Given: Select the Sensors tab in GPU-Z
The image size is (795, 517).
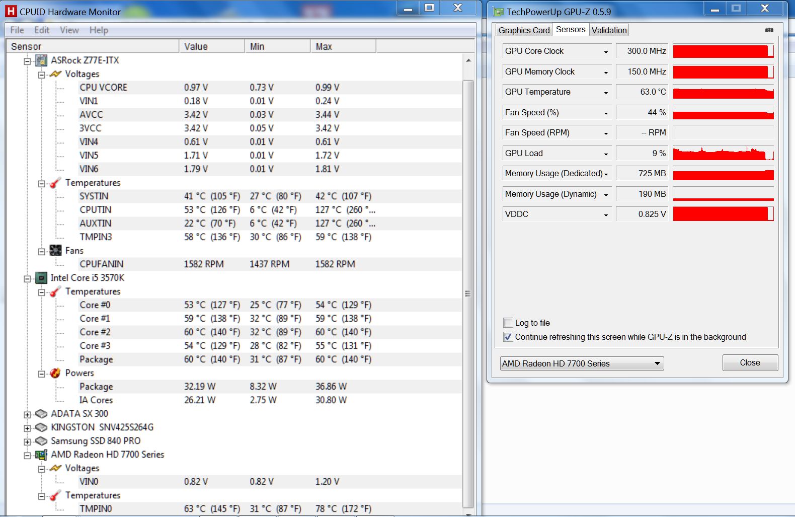Looking at the screenshot, I should 571,30.
